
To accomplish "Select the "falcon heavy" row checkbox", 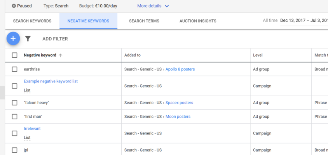I will [x=14, y=103].
